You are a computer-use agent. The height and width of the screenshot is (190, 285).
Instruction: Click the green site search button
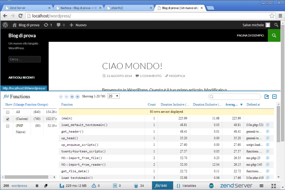274,35
